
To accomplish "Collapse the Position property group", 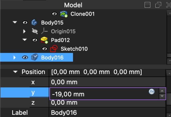I will tap(15, 72).
